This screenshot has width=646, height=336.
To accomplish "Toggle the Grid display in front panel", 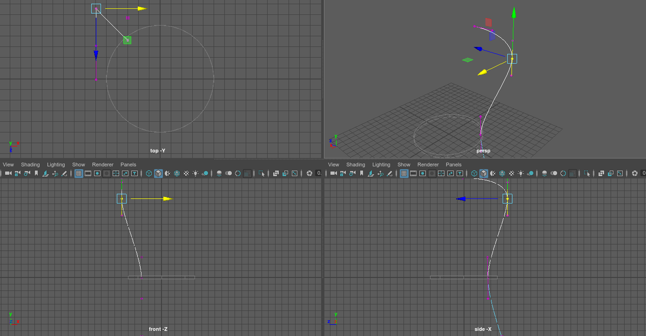I will [79, 173].
